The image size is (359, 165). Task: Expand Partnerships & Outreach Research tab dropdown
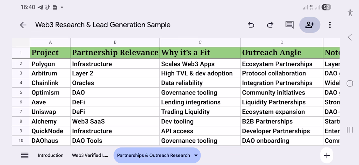pyautogui.click(x=196, y=156)
